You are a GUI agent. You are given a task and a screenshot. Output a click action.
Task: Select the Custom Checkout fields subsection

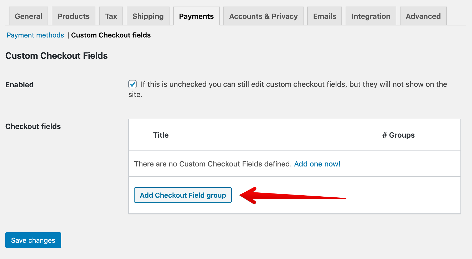point(111,35)
